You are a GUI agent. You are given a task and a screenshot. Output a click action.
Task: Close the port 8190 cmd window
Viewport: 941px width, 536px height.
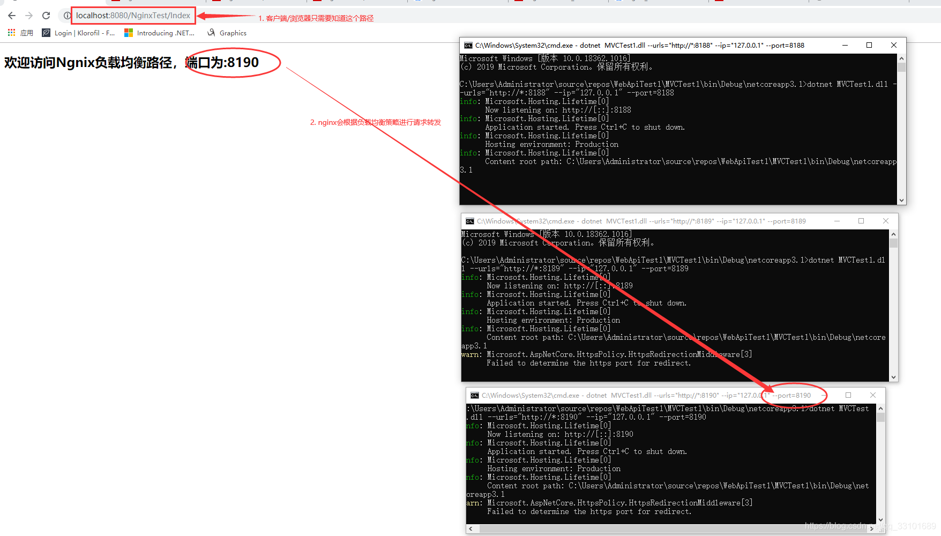[x=873, y=395]
